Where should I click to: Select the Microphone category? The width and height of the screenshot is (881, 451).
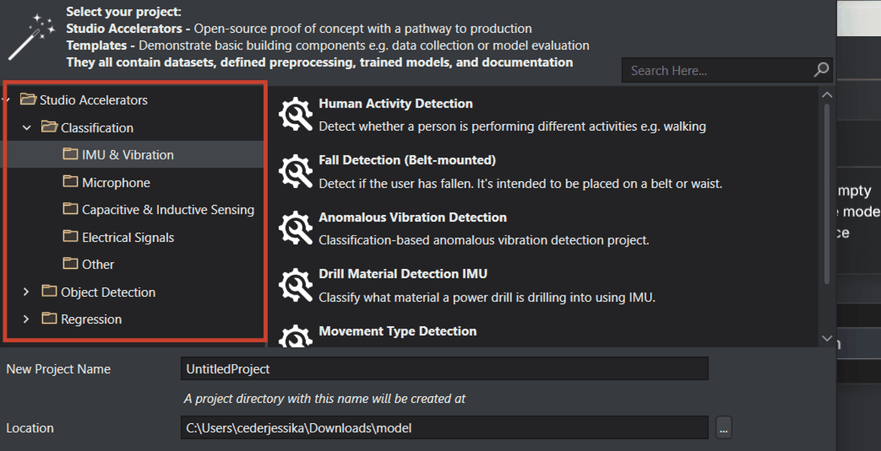[116, 183]
